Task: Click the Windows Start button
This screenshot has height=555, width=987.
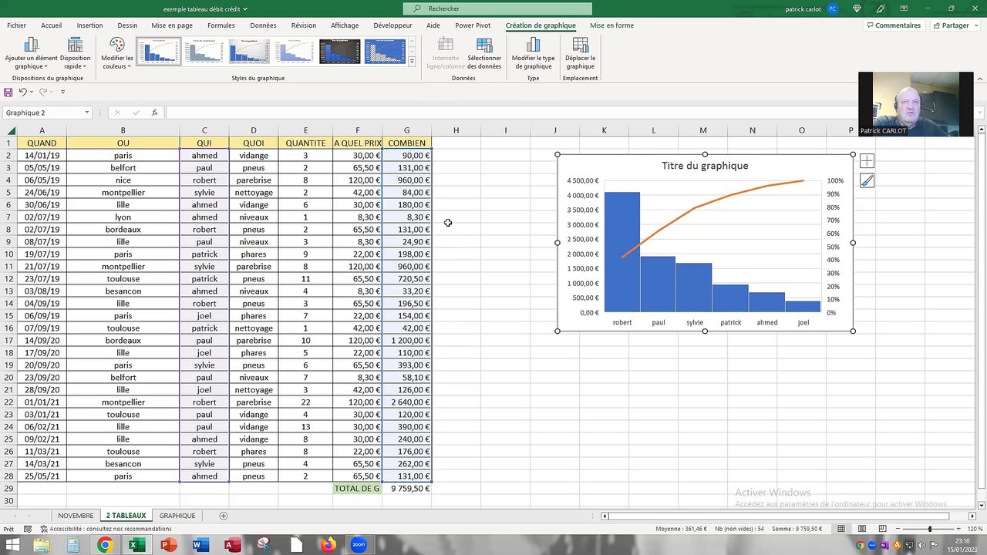Action: point(13,545)
